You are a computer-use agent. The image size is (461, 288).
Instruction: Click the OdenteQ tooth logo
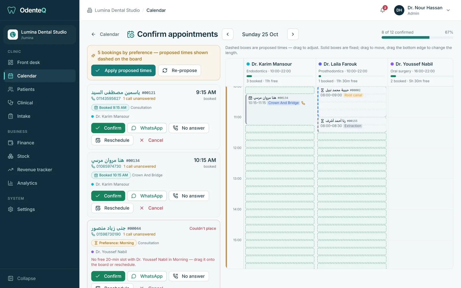pyautogui.click(x=12, y=10)
